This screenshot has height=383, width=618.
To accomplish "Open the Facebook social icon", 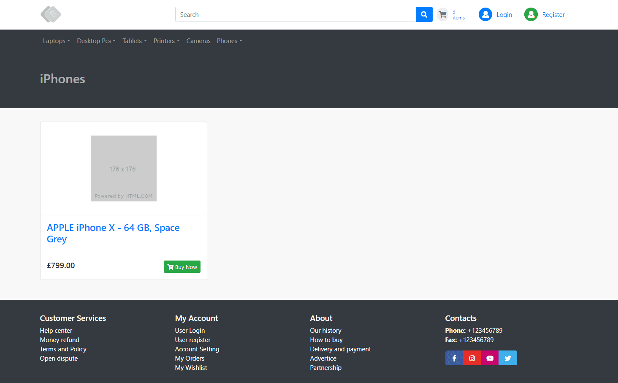I will point(454,358).
